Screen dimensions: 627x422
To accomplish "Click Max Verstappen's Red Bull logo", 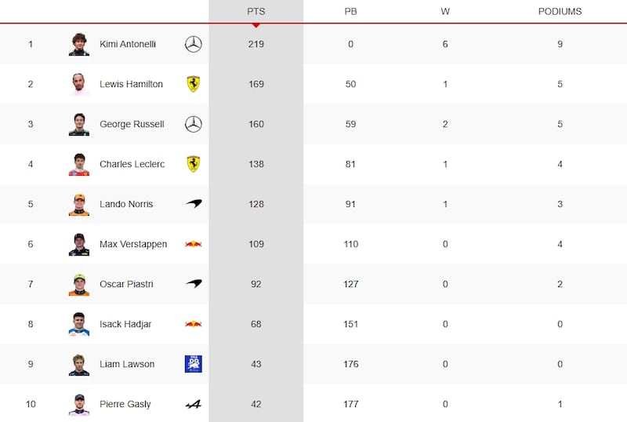I will (193, 244).
